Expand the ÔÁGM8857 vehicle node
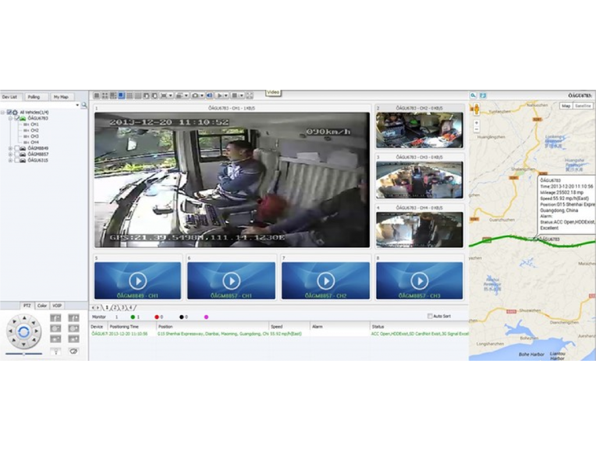Screen dimensions: 596x451 [x=10, y=154]
